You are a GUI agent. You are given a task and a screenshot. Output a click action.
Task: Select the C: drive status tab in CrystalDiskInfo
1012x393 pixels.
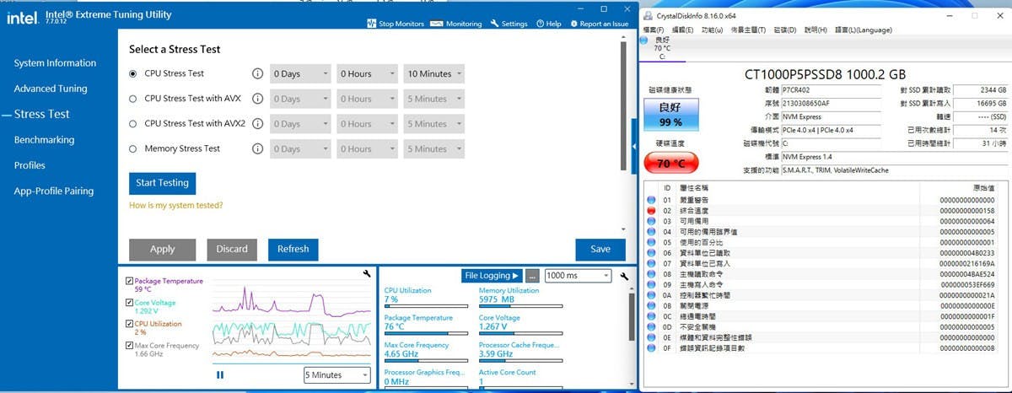coord(662,48)
